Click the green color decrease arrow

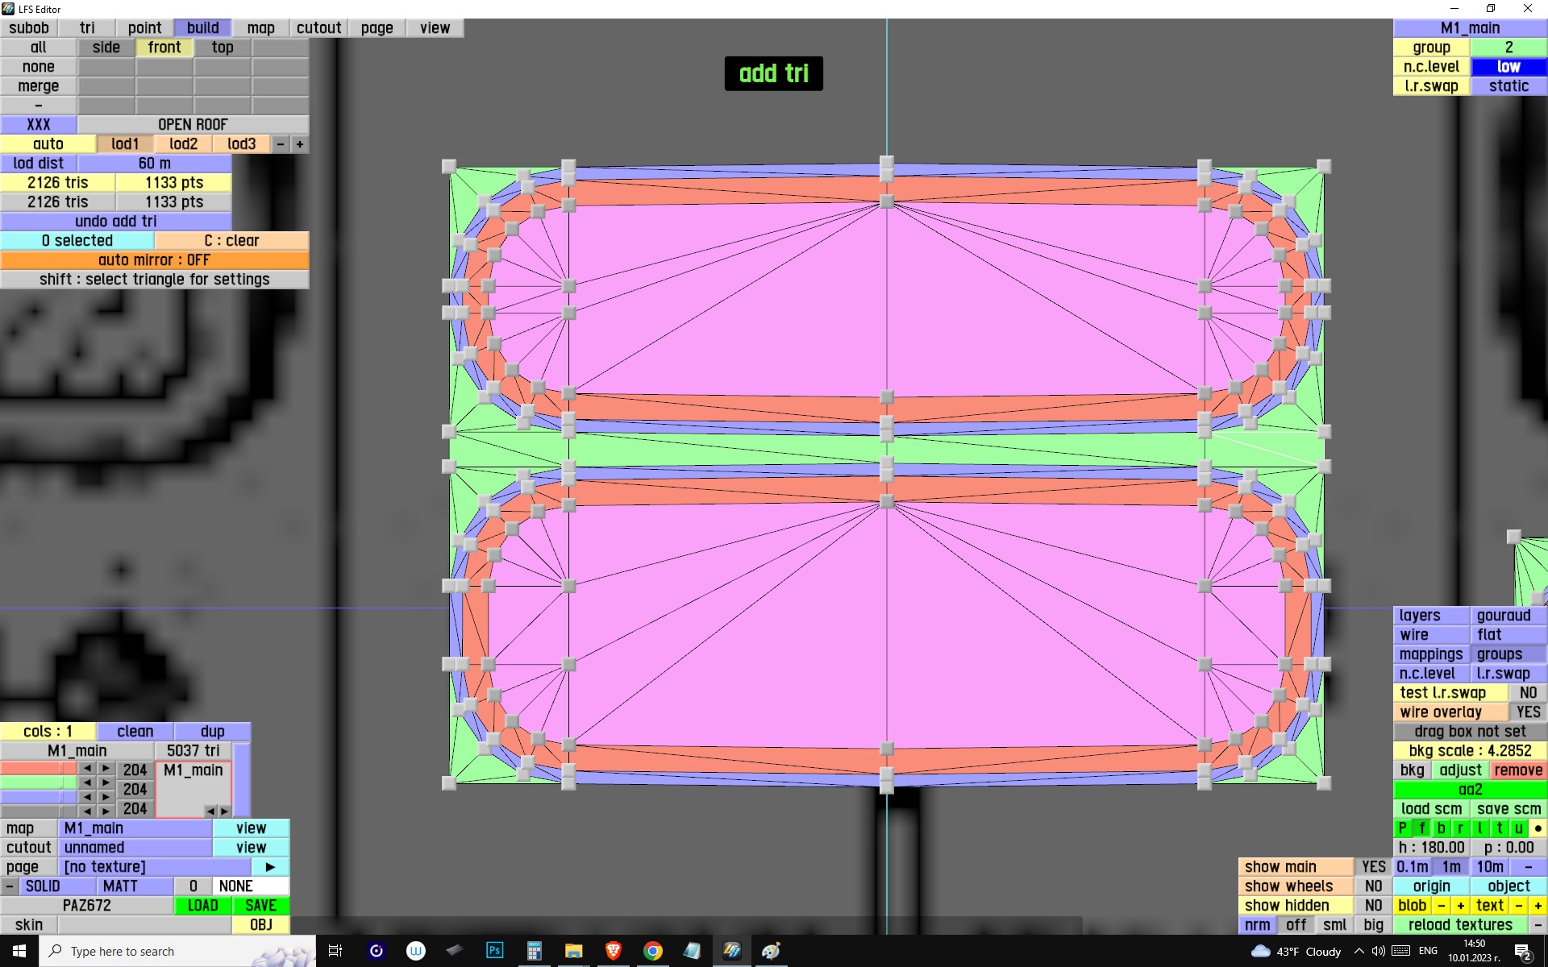click(x=87, y=782)
